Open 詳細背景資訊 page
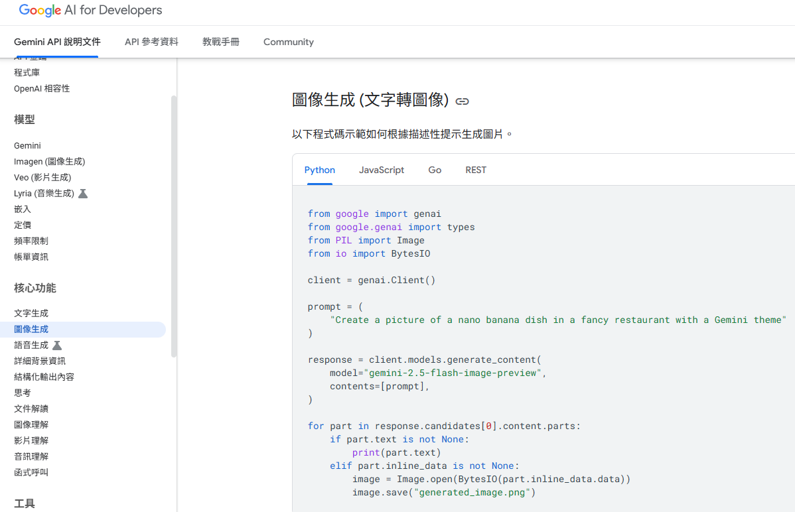795x512 pixels. [x=40, y=361]
